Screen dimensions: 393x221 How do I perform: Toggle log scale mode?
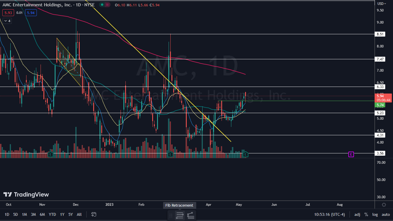[375, 214]
